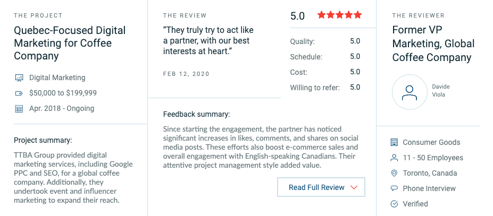Click the Digital Marketing presentation icon

(19, 78)
